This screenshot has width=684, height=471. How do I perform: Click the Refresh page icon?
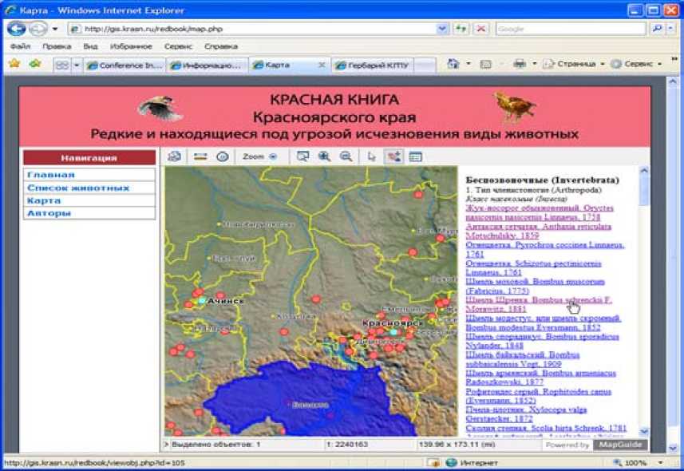[461, 29]
